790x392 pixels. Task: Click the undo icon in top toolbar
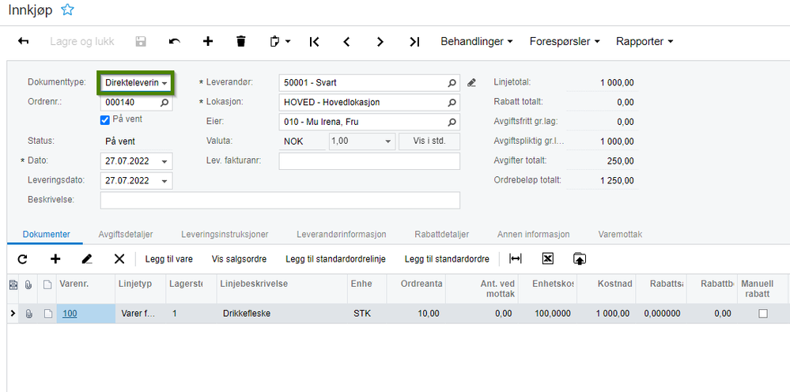(x=174, y=41)
